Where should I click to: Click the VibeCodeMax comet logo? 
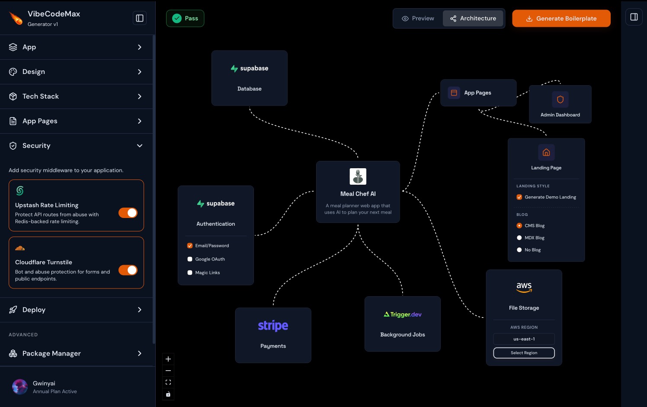[x=16, y=18]
